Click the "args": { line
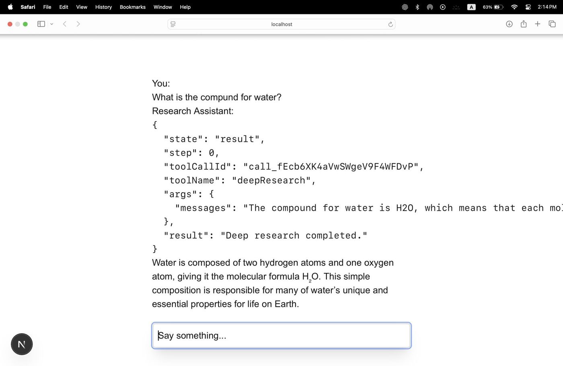Viewport: 563px width, 366px height. (x=189, y=194)
